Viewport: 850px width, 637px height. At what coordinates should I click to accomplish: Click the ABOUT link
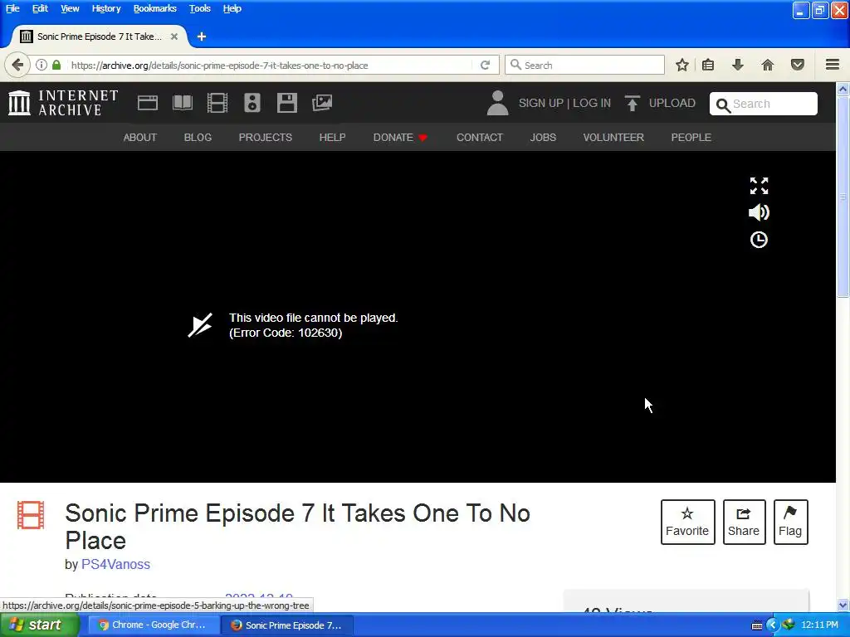click(x=139, y=138)
